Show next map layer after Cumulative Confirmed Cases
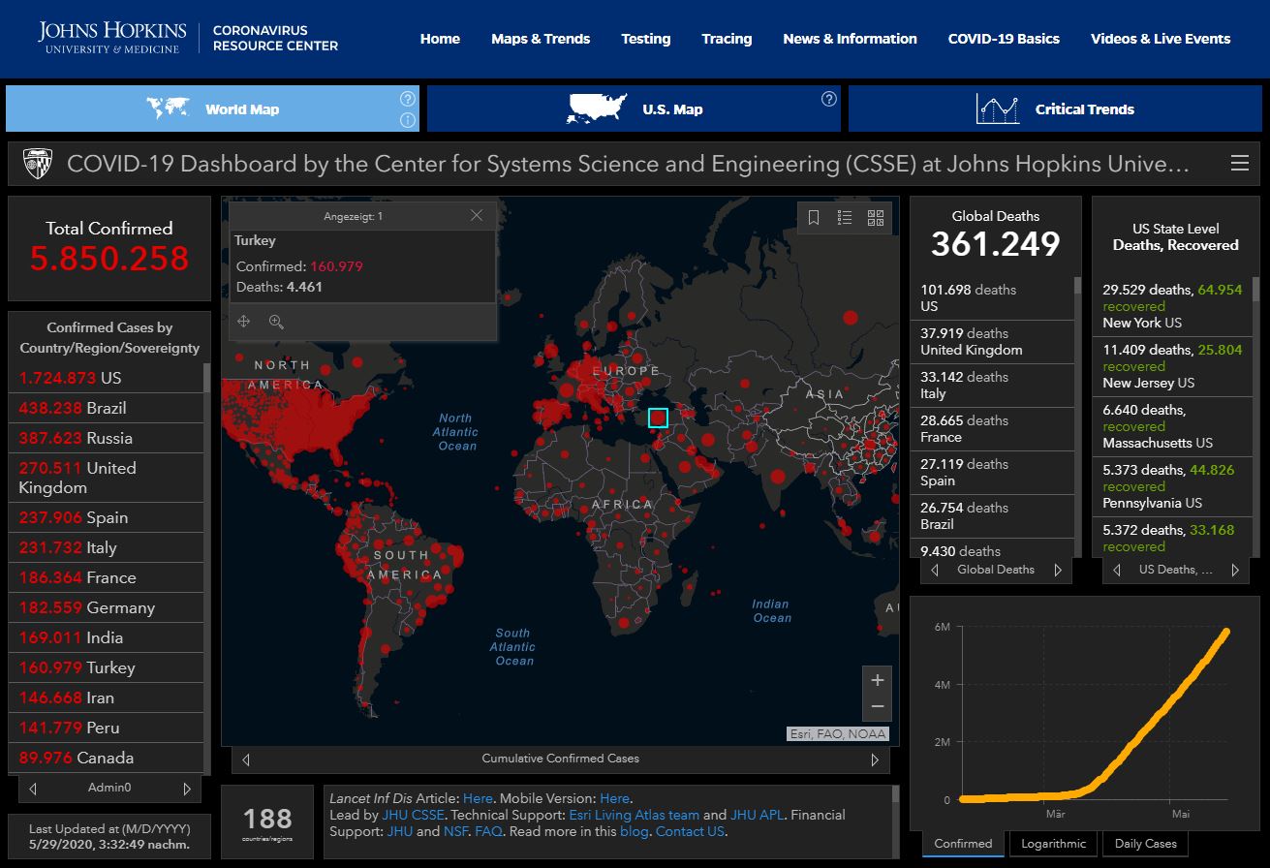The height and width of the screenshot is (868, 1270). (x=875, y=759)
